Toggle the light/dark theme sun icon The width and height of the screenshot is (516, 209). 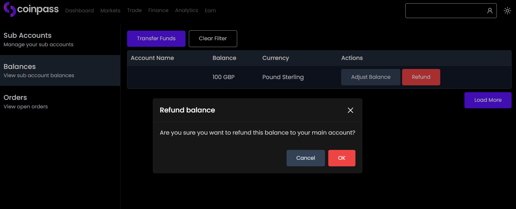point(507,10)
